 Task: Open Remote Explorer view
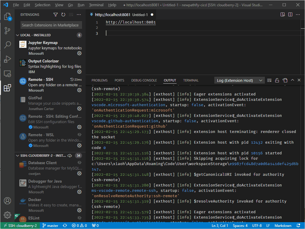tap(7, 73)
